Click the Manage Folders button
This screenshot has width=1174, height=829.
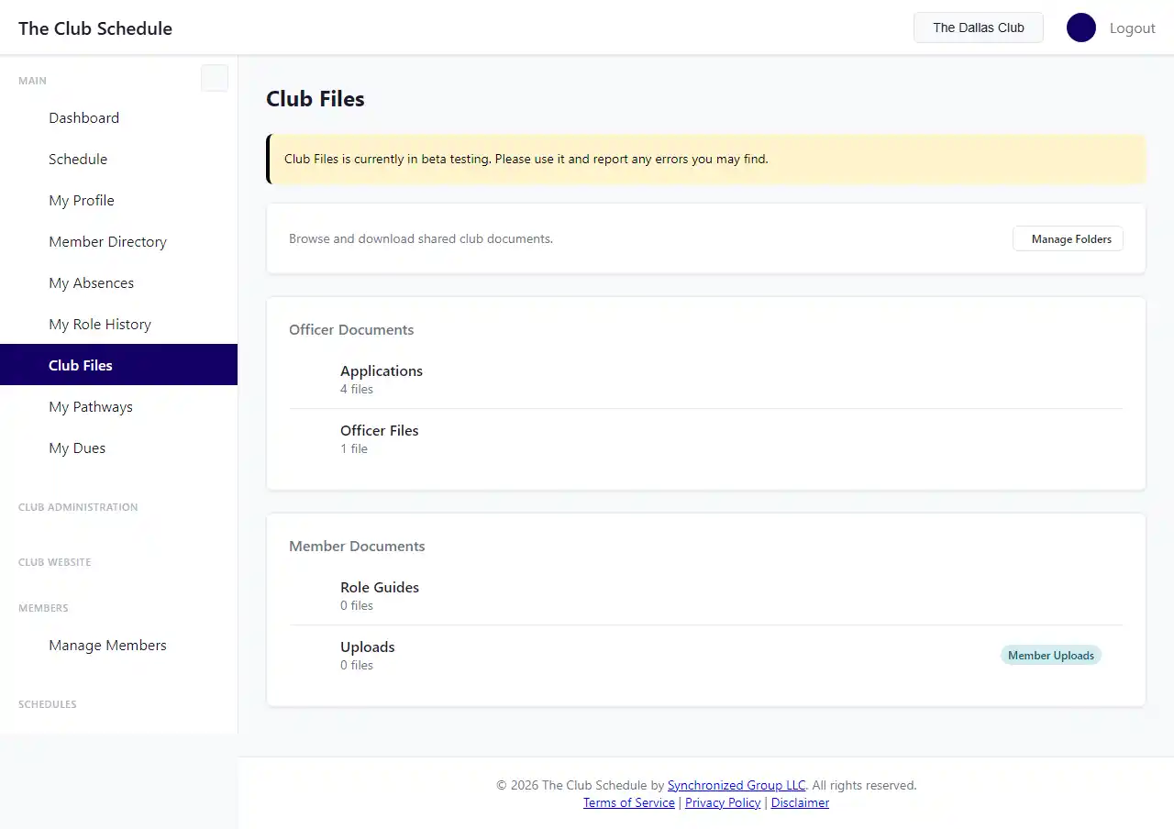tap(1068, 238)
